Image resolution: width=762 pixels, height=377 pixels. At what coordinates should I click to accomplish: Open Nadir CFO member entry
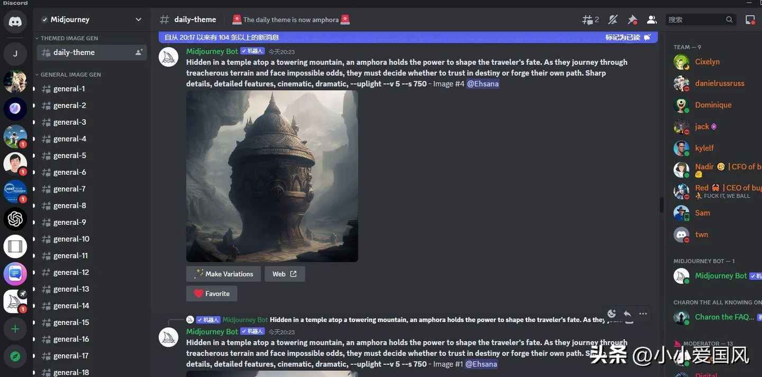point(717,170)
